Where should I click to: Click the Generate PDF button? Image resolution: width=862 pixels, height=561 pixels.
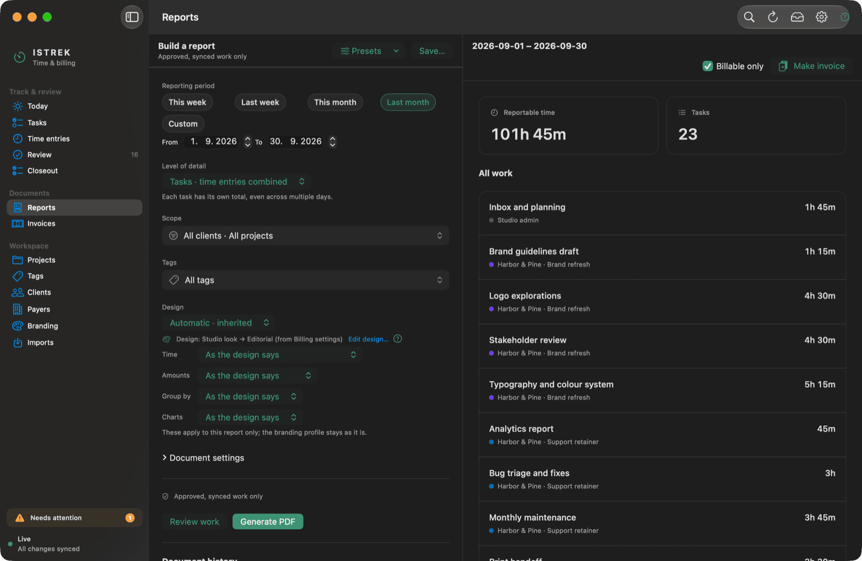point(268,522)
